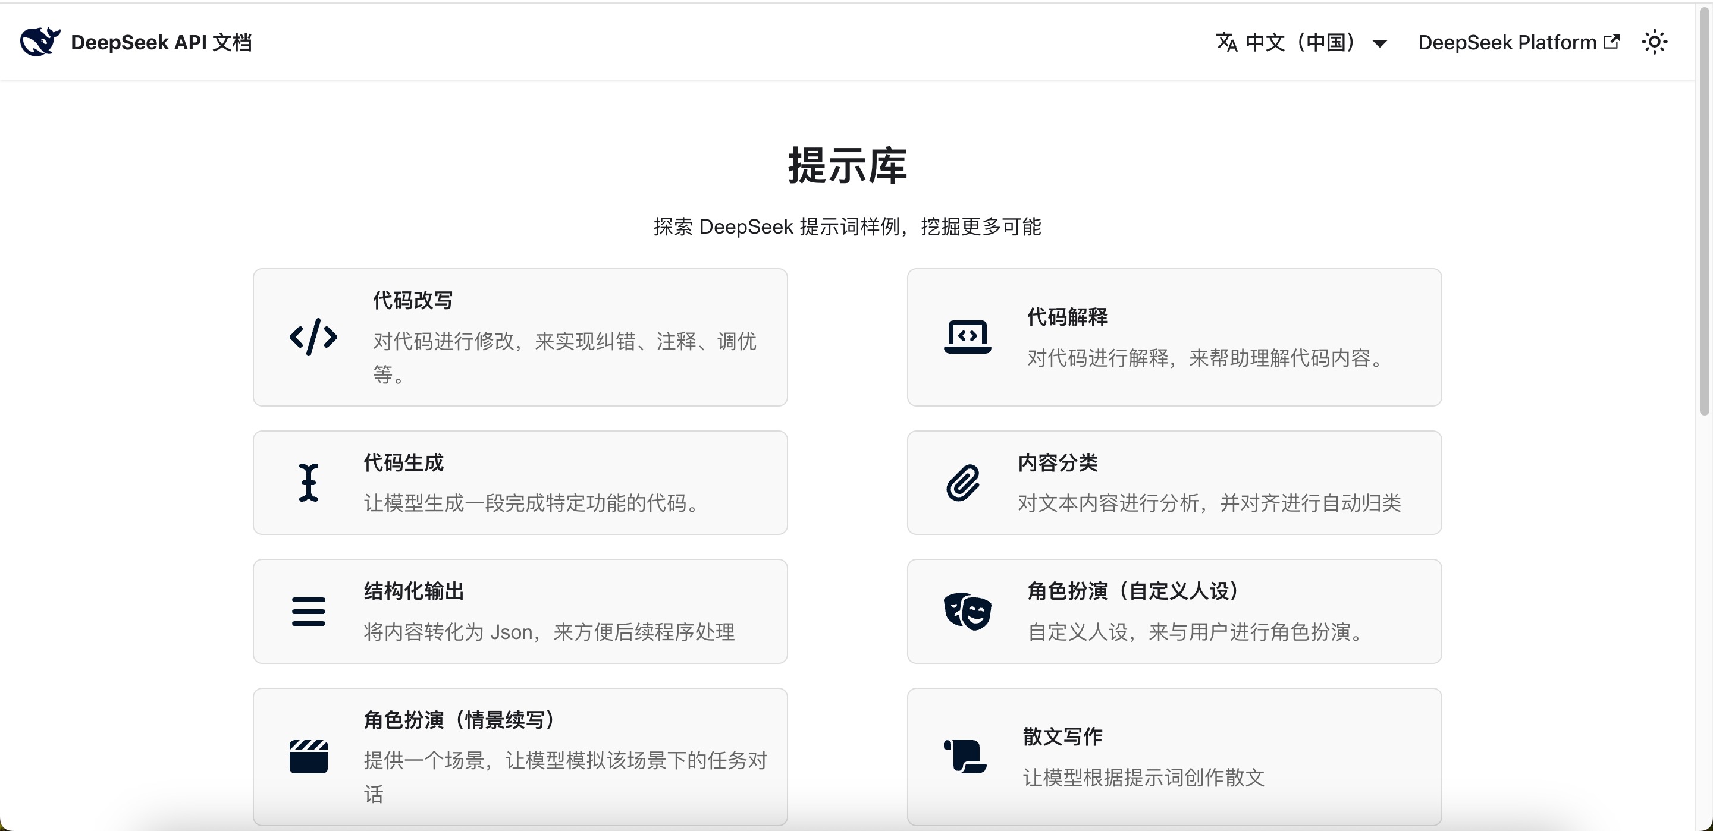Click the language dropdown arrow caret
1713x831 pixels.
coord(1380,44)
